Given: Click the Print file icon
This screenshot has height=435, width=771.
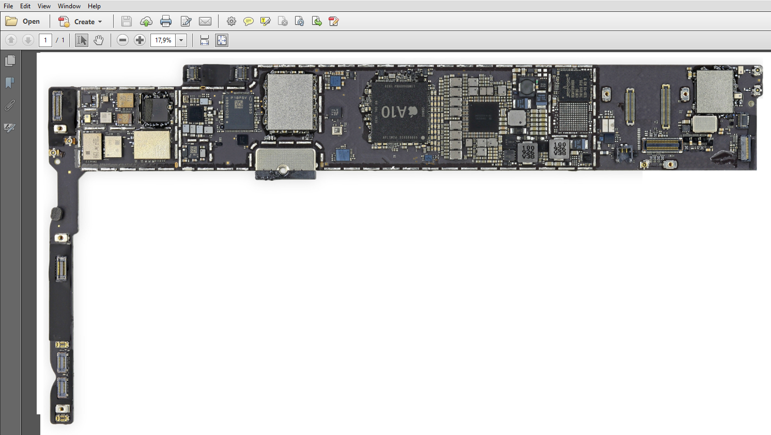Looking at the screenshot, I should point(166,21).
